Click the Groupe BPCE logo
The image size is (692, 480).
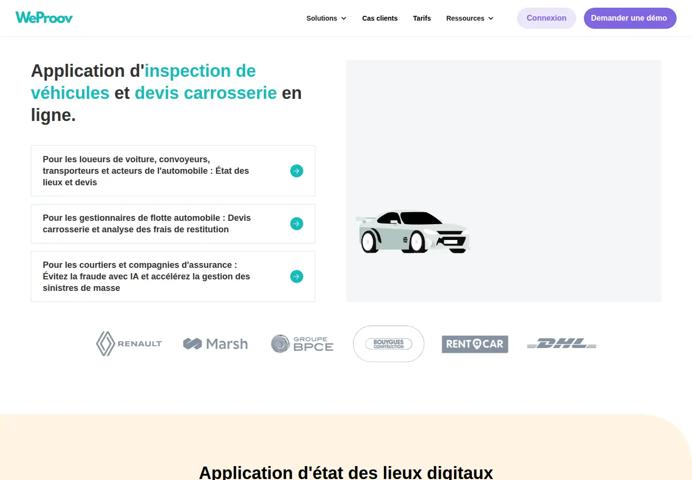click(302, 344)
